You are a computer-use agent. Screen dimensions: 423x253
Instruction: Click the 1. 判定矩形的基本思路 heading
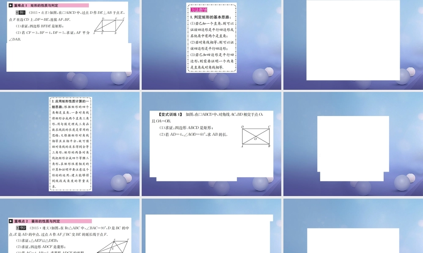[x=211, y=17]
